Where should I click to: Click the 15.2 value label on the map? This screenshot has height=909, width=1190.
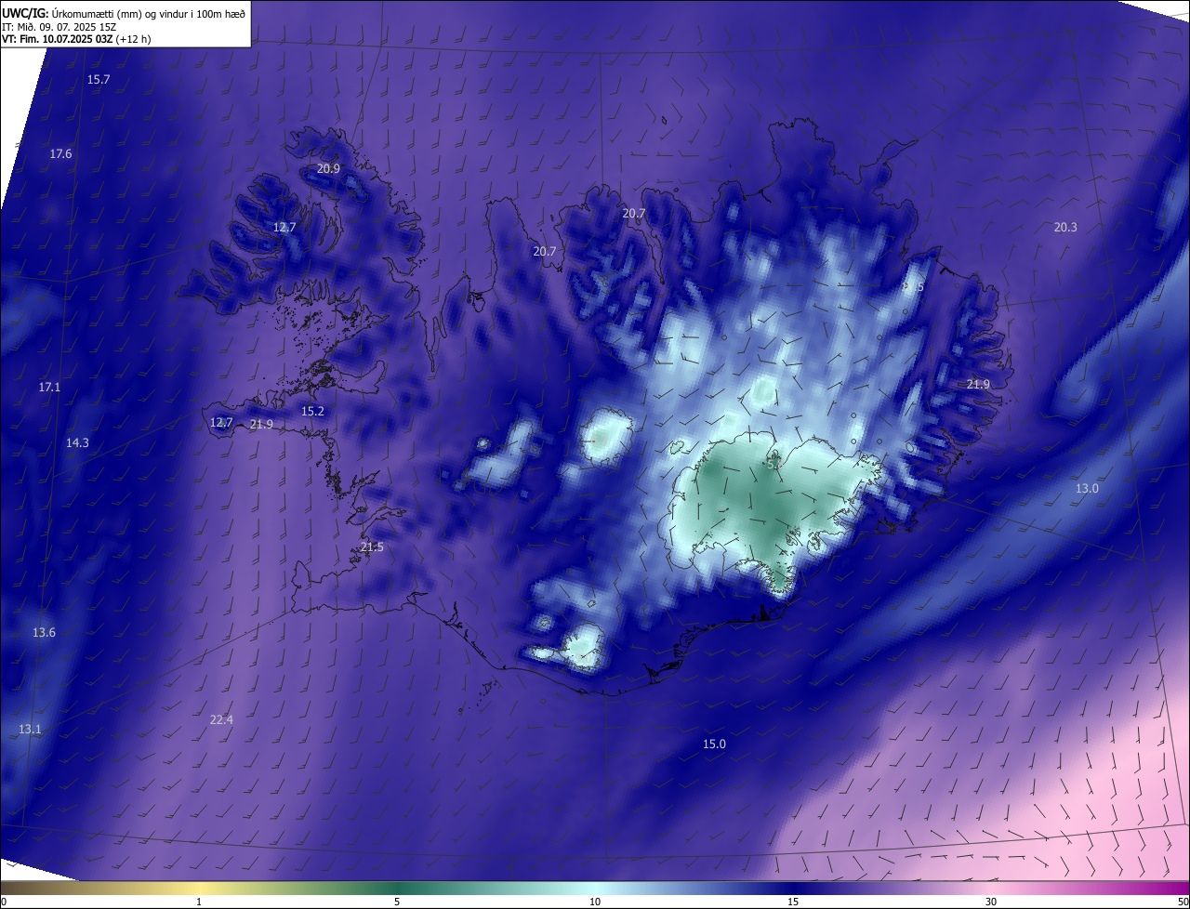click(312, 411)
